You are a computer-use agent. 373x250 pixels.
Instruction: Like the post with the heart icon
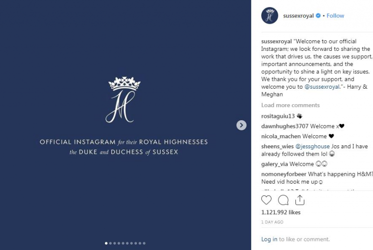tap(266, 200)
